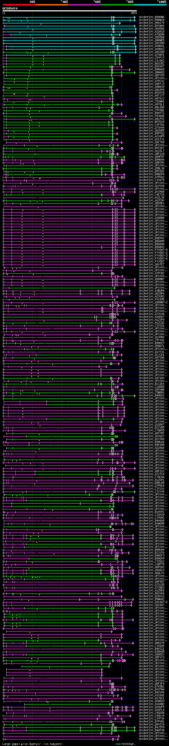Open hit UniRef100_B9IN44
The image size is (169, 746).
point(152,26)
